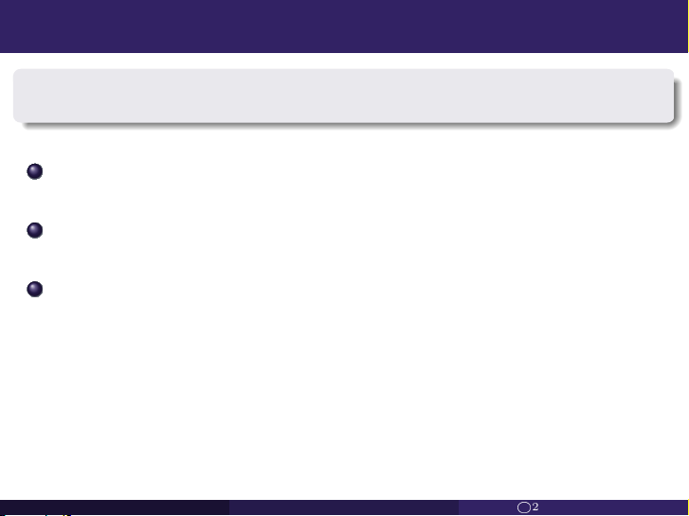Click white space between second and third bullets
689x516 pixels.
click(x=344, y=259)
